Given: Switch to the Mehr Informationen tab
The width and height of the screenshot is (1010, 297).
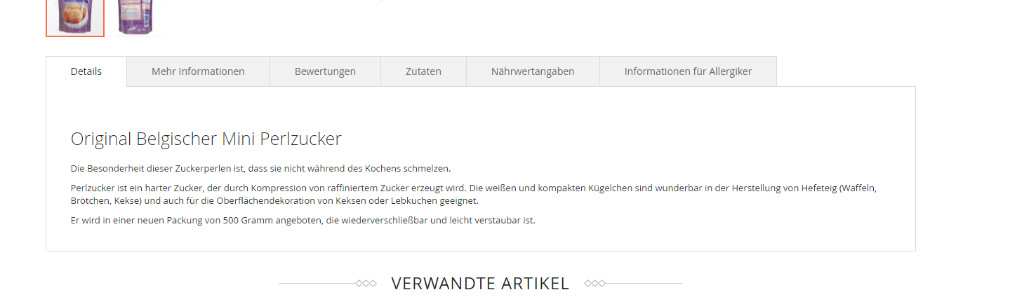Looking at the screenshot, I should 198,71.
